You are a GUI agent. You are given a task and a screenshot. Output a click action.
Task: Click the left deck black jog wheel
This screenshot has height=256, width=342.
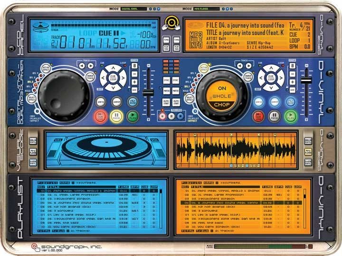64,96
